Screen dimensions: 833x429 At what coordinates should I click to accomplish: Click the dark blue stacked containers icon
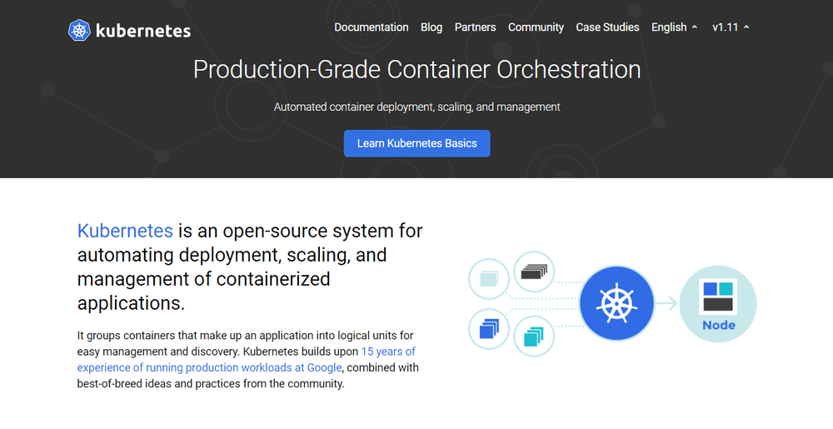(x=489, y=328)
